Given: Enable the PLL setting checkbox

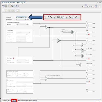Looking at the screenshot, I should (7, 58).
